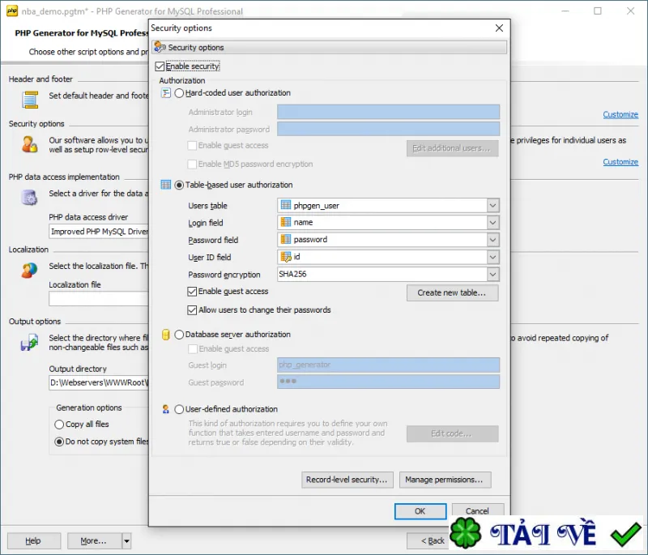This screenshot has width=648, height=555.
Task: Click Enable MD5 password encryption checkbox
Action: click(192, 164)
